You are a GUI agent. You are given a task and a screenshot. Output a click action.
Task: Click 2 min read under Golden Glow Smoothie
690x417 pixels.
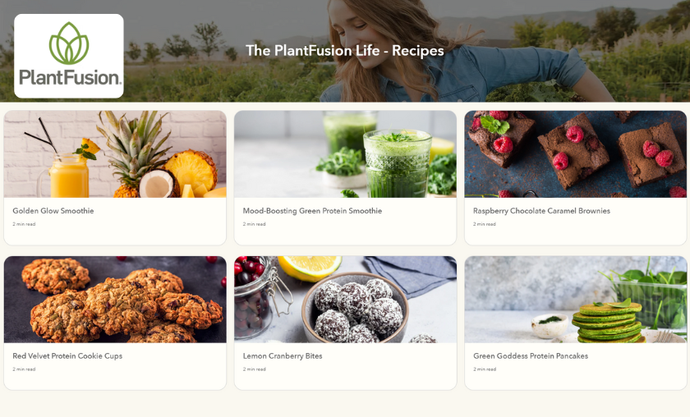(24, 224)
